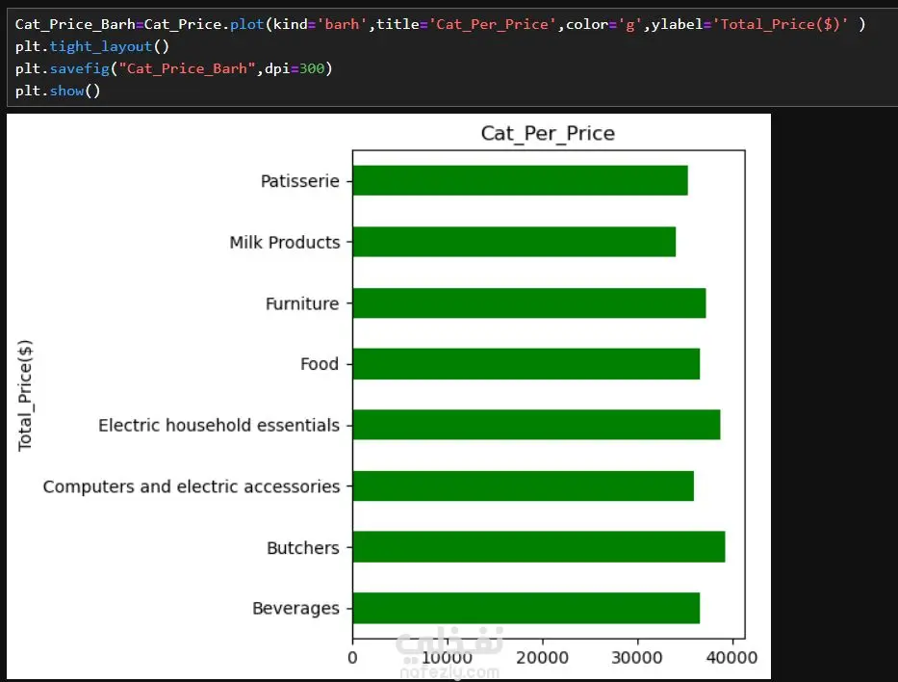898x682 pixels.
Task: Click the Butchers category label
Action: pyautogui.click(x=303, y=548)
